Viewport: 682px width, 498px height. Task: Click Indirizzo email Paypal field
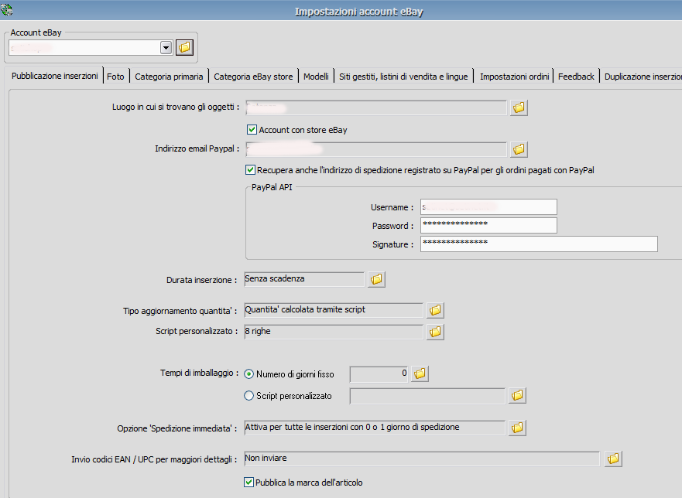[376, 149]
